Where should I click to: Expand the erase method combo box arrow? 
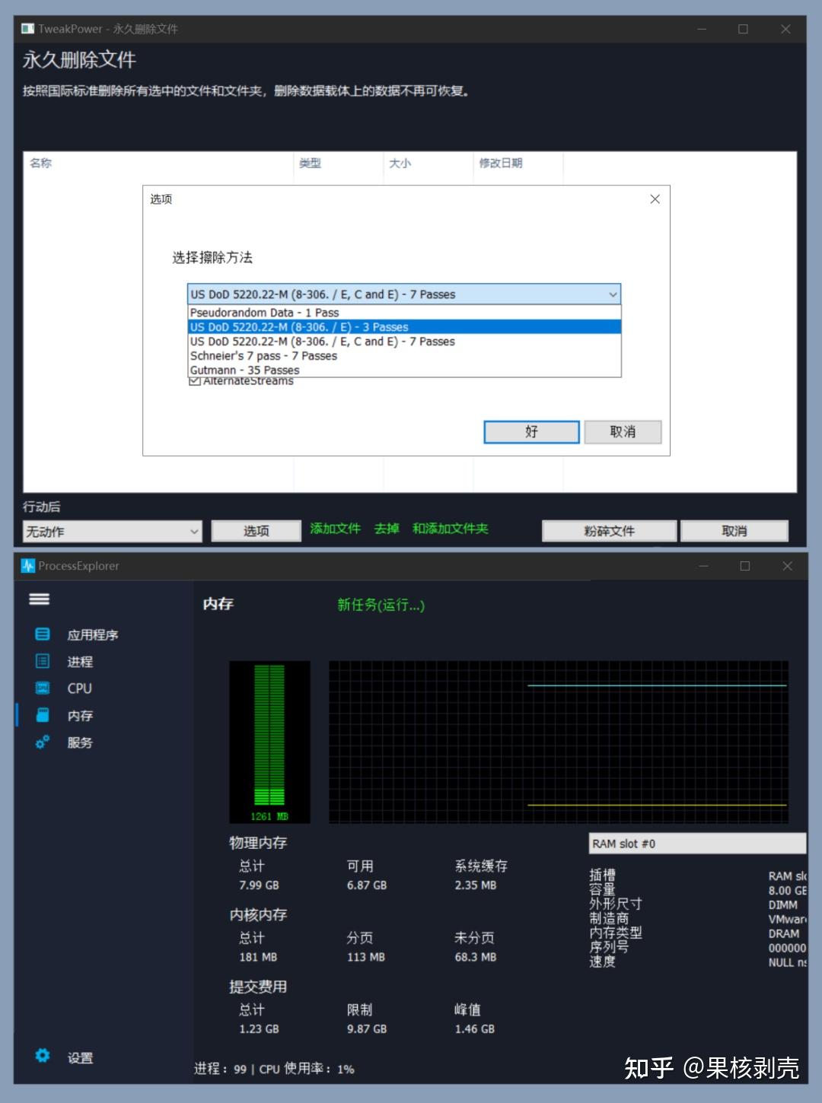coord(613,294)
